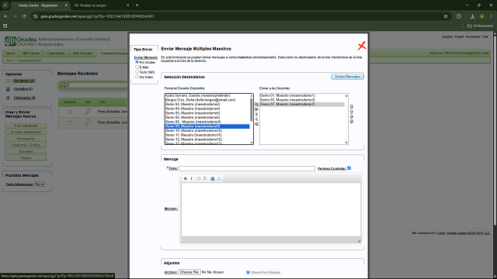Select Ayala Serrano, Sandra in available list
497x279 pixels.
pyautogui.click(x=207, y=95)
